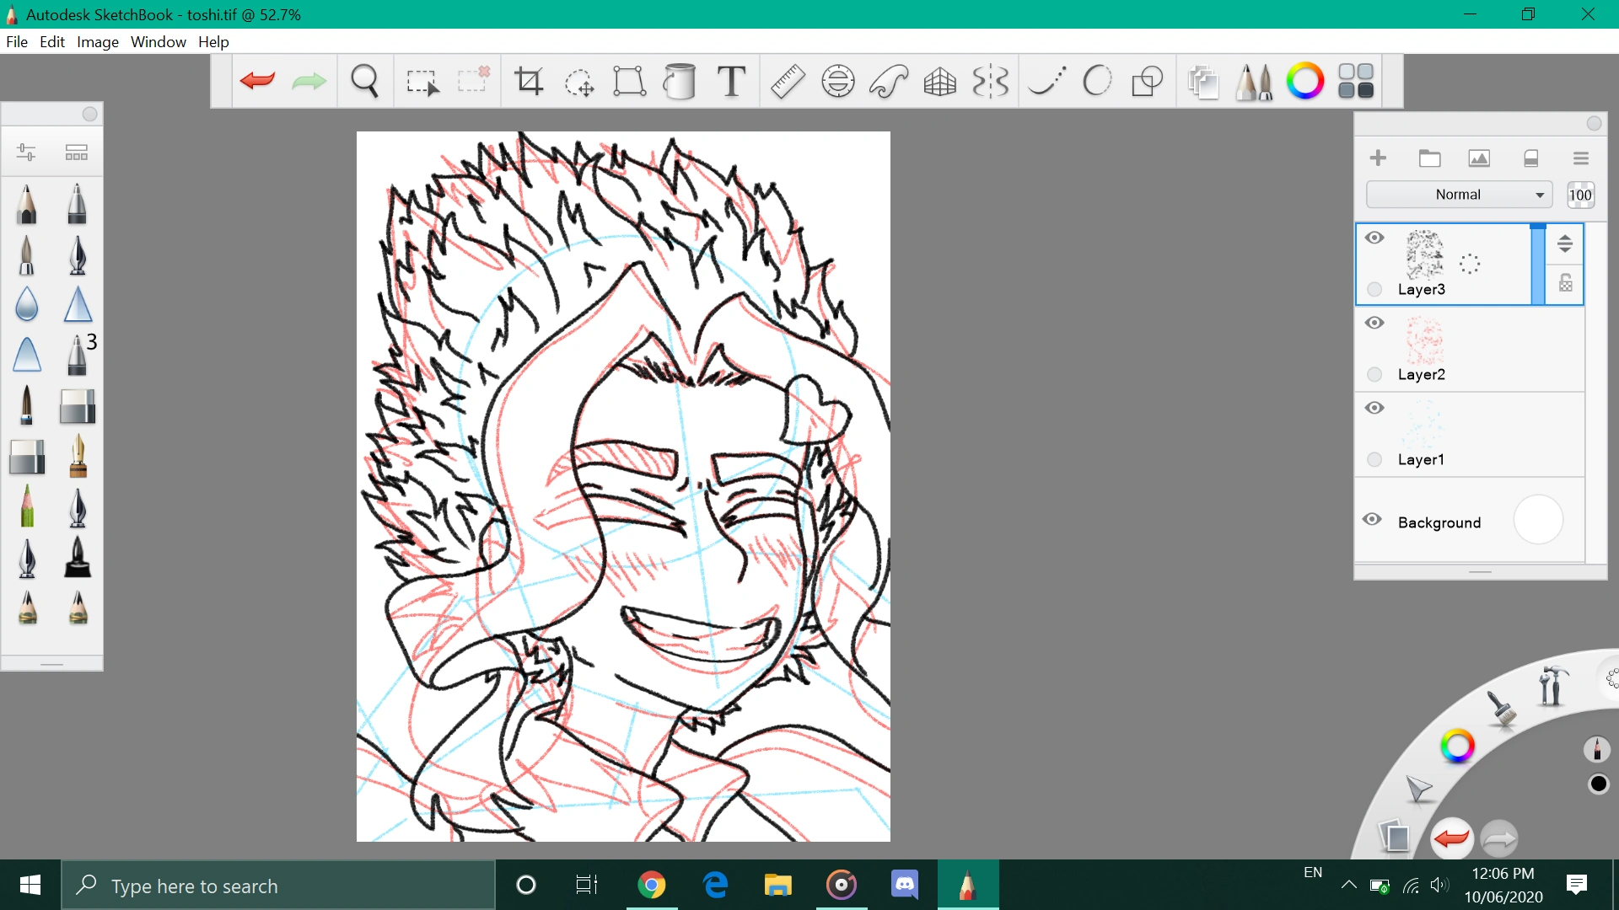This screenshot has height=910, width=1619.
Task: Expand the layer blending arrows on Layer3
Action: (1564, 244)
